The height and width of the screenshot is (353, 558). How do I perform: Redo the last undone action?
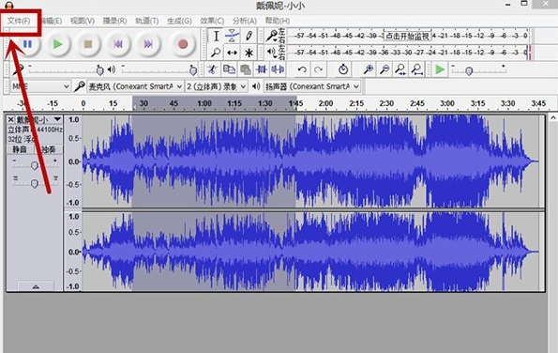click(x=318, y=69)
